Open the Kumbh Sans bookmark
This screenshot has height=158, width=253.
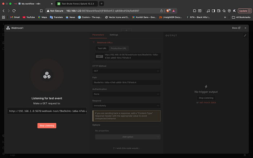(144, 17)
